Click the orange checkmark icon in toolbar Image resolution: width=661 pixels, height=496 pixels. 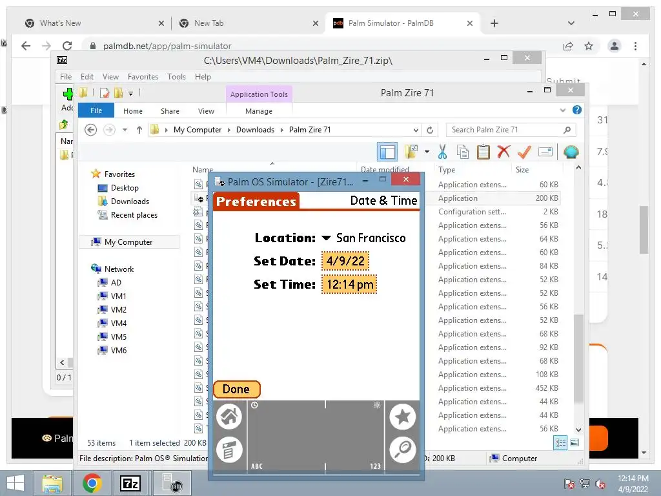[524, 152]
